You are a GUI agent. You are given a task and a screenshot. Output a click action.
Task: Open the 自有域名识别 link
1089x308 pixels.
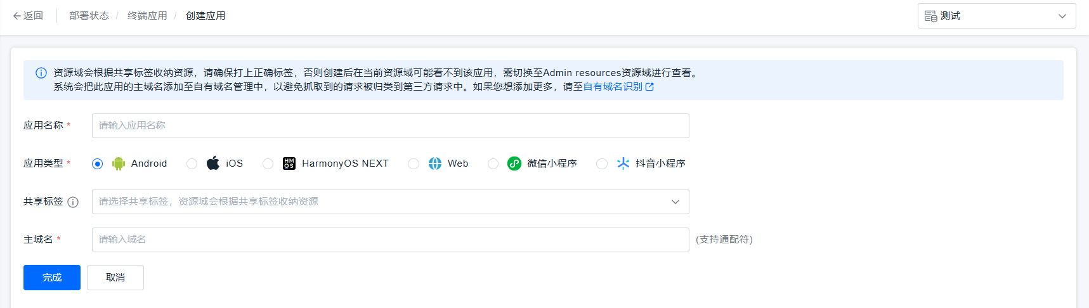(x=613, y=87)
